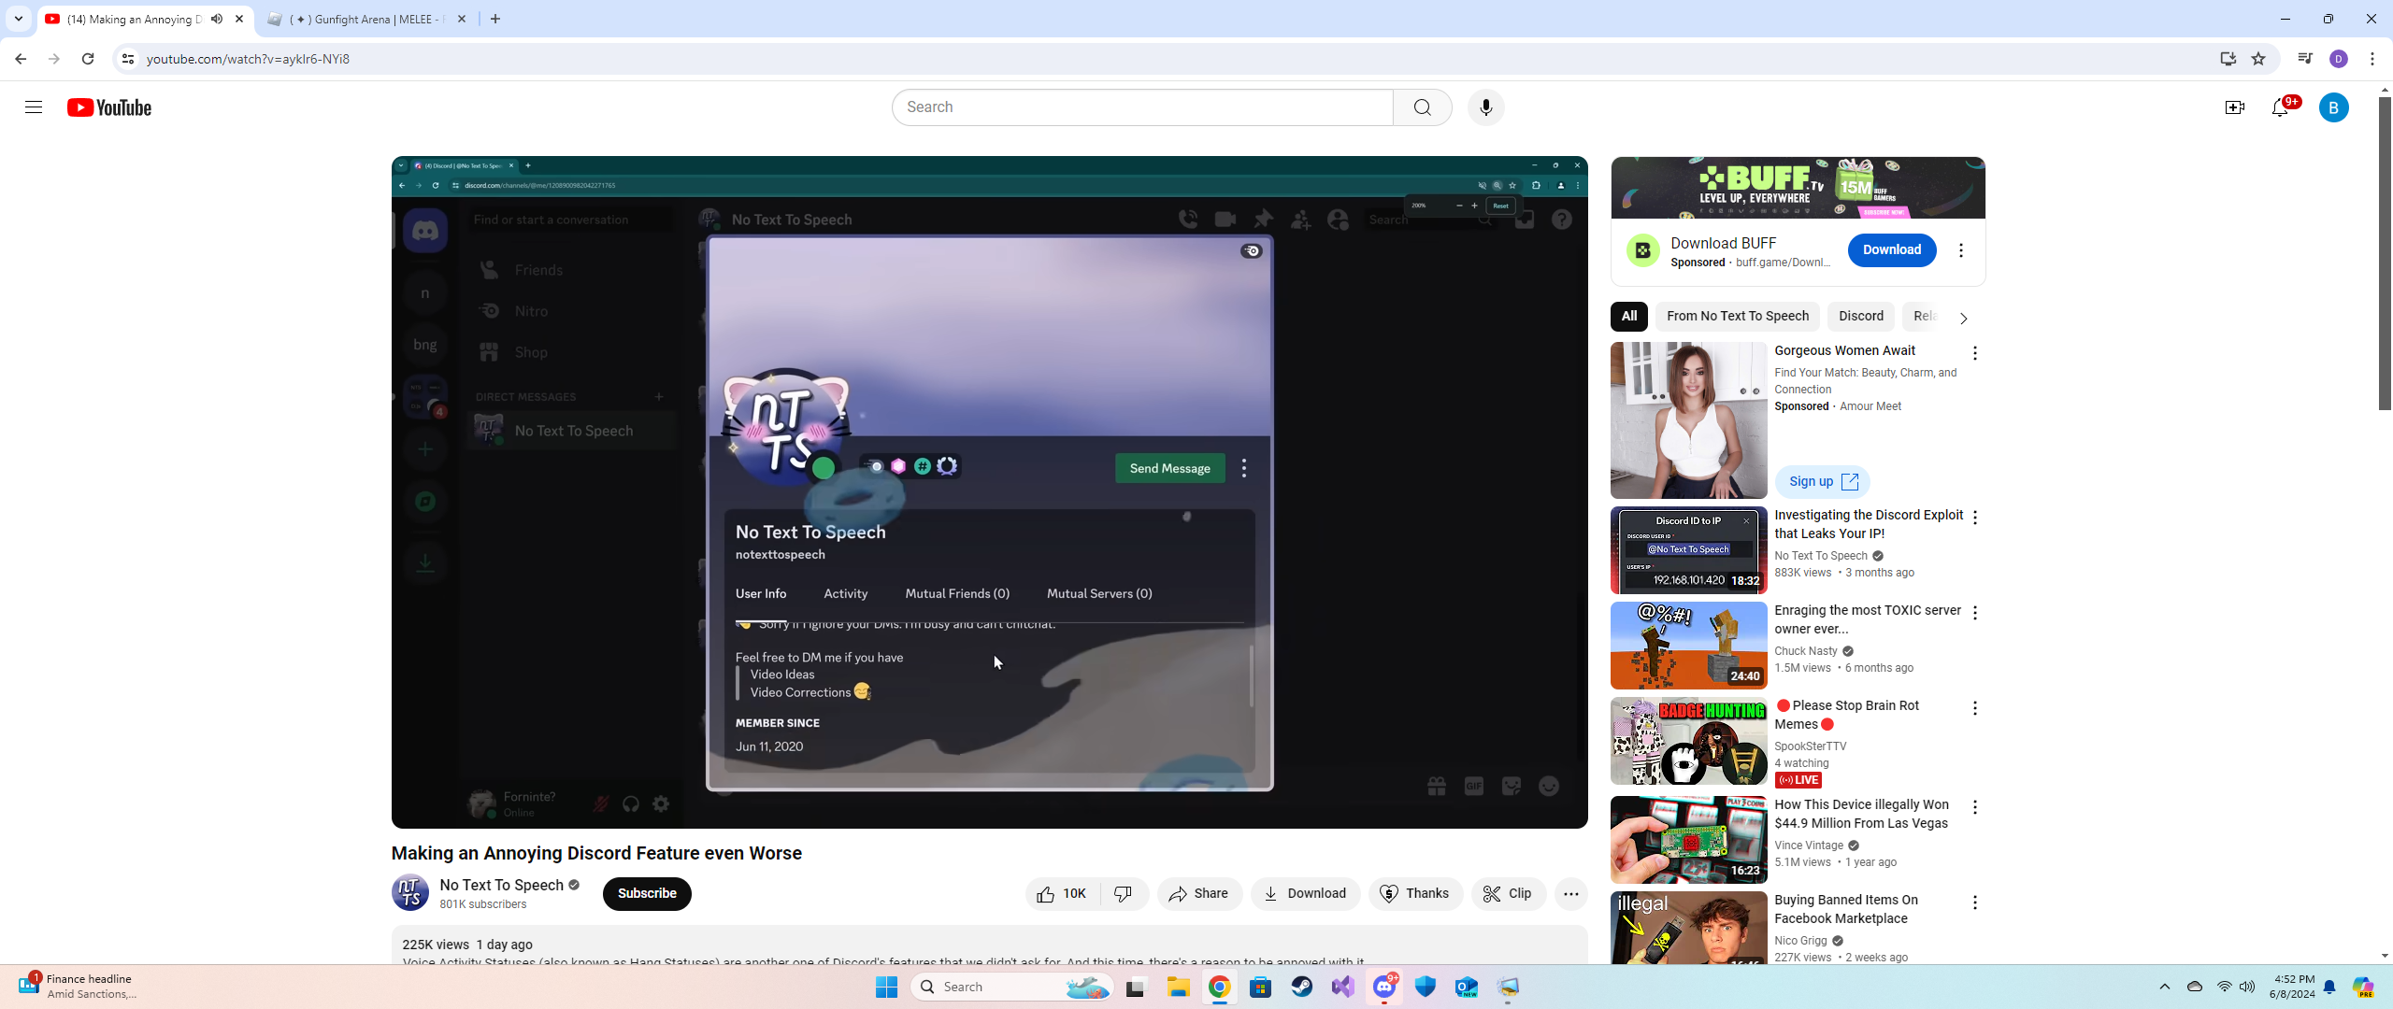This screenshot has width=2393, height=1009.
Task: Mute the tab audio speaker icon
Action: tap(217, 19)
